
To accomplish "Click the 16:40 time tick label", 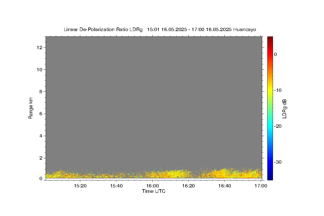I will [x=224, y=186].
